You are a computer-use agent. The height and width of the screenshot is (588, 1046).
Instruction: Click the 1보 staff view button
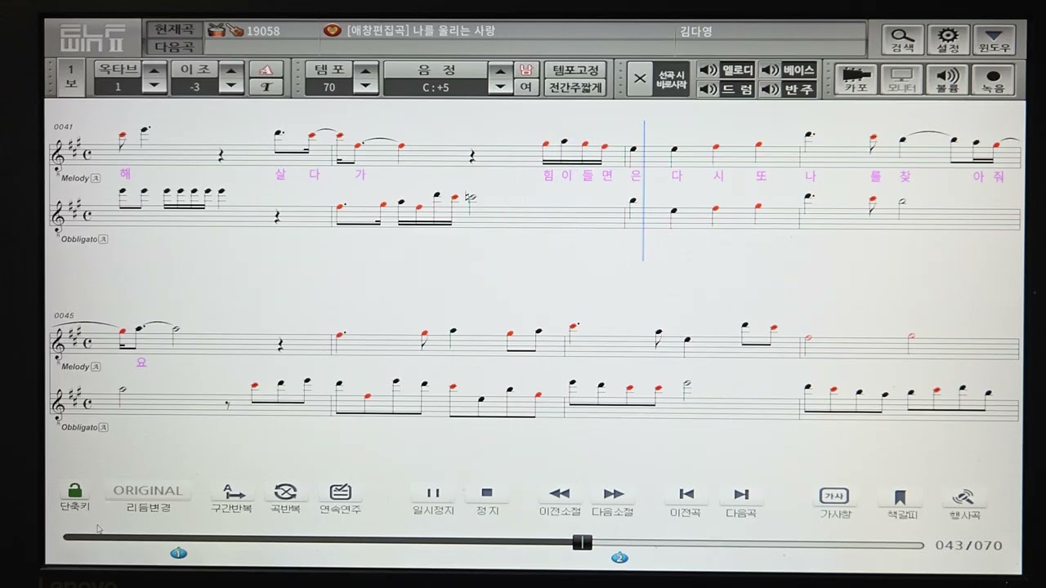click(x=70, y=78)
